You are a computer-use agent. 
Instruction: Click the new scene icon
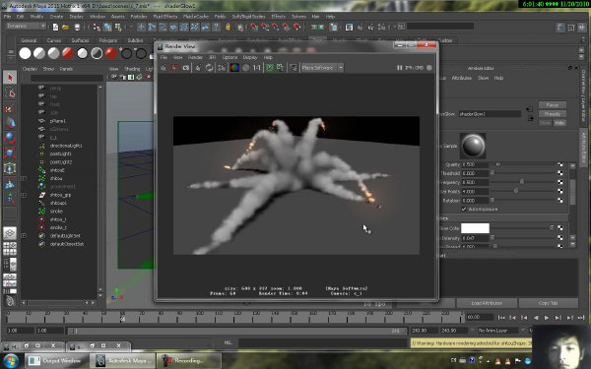[55, 27]
